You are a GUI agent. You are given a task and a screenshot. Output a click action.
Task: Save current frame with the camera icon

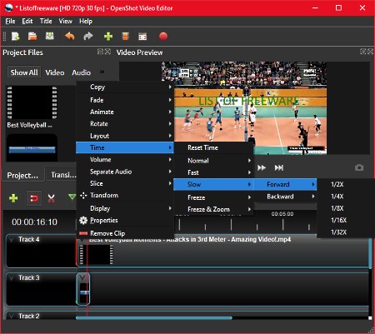(359, 167)
